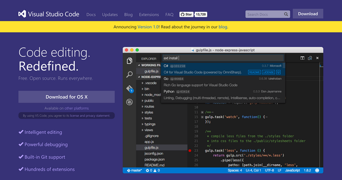
Task: Click the Visual Studio Code logo
Action: click(23, 14)
